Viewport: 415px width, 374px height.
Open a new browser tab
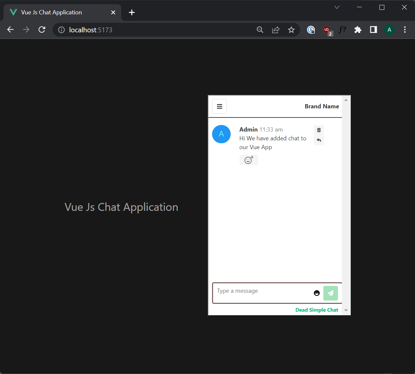[x=131, y=12]
